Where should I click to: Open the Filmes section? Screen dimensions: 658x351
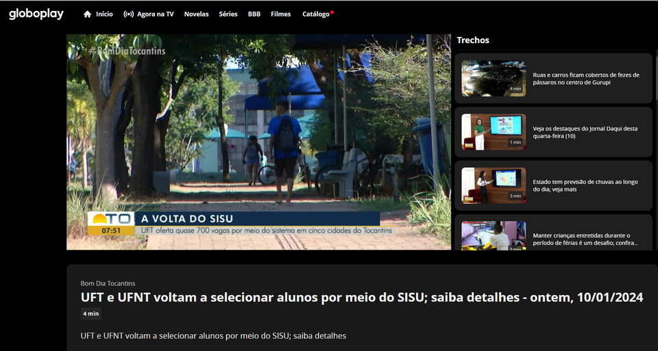tap(280, 14)
